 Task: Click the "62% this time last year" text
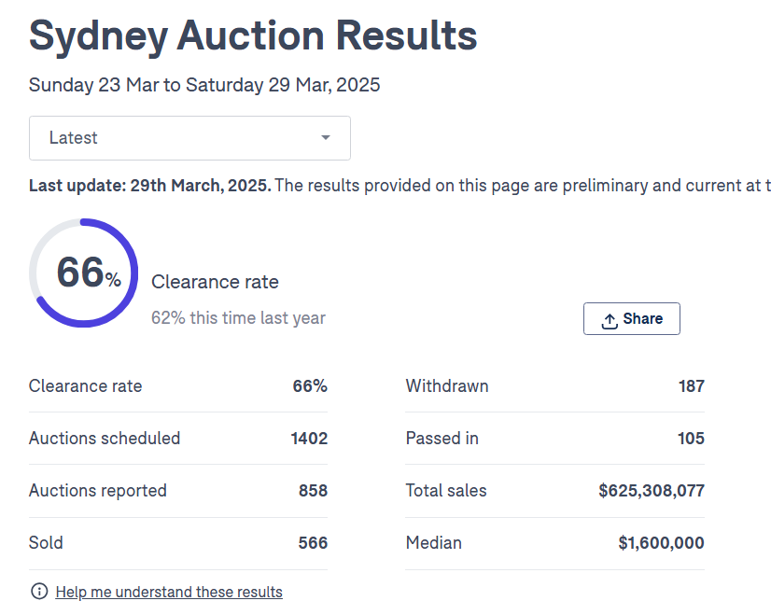click(238, 318)
